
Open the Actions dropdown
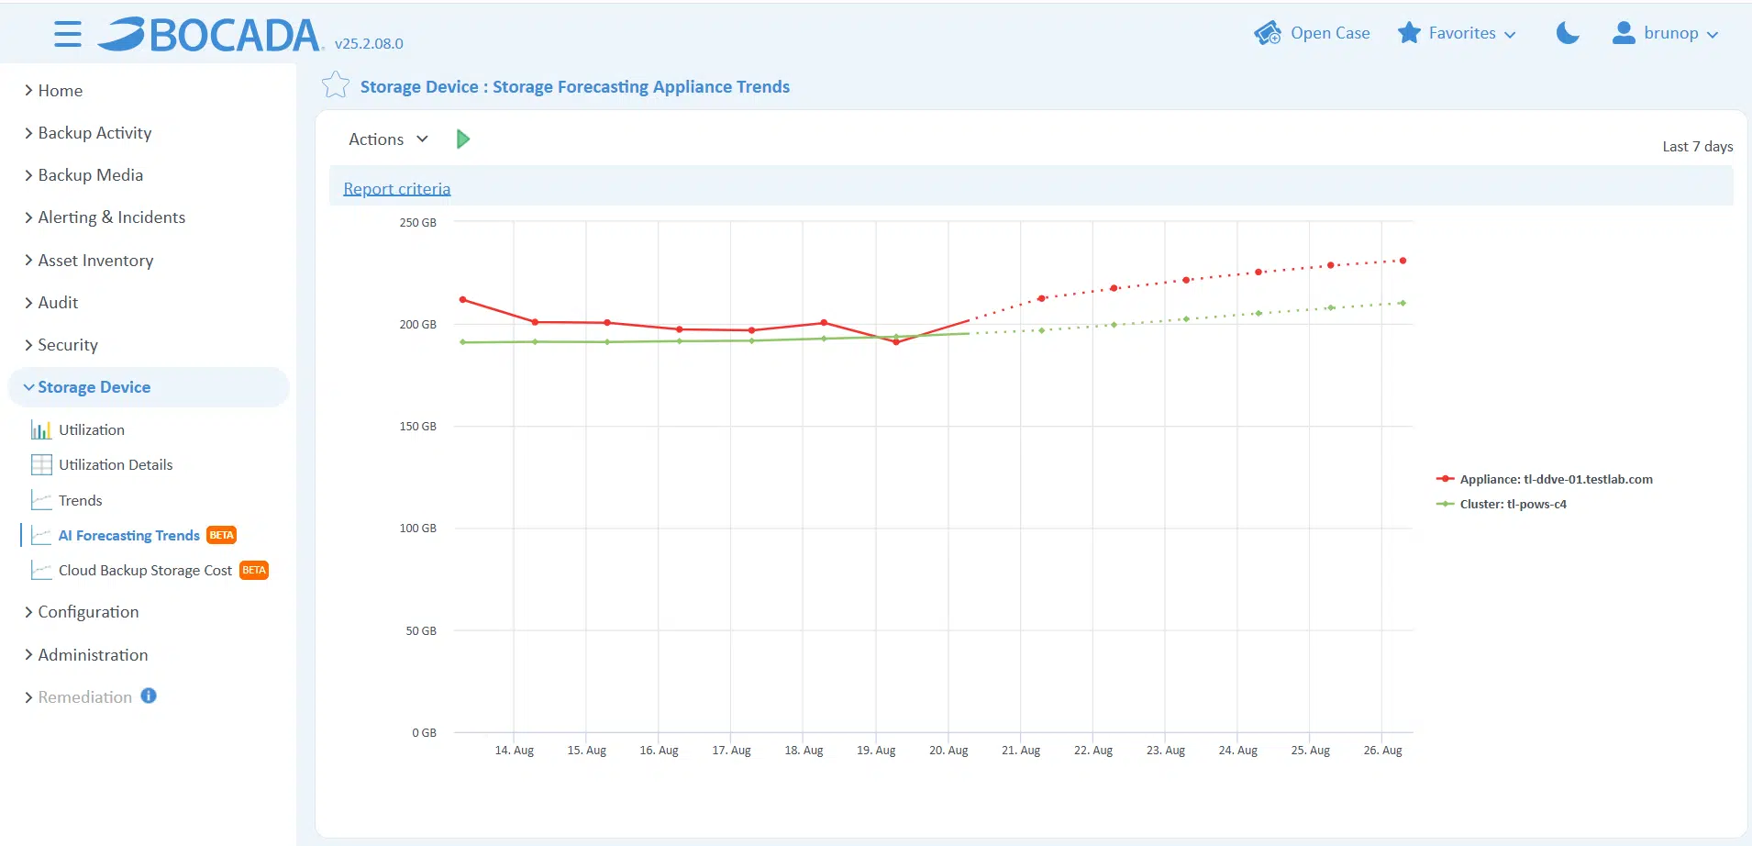pyautogui.click(x=388, y=139)
